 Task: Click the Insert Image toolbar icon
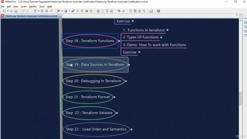pos(66,11)
